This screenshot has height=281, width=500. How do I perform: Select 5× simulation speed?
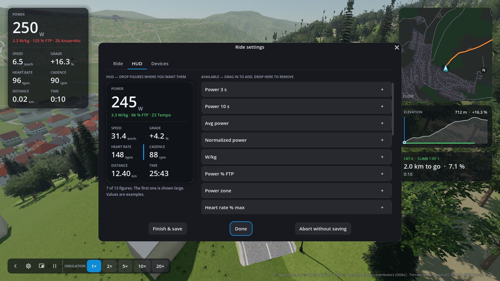click(x=125, y=266)
